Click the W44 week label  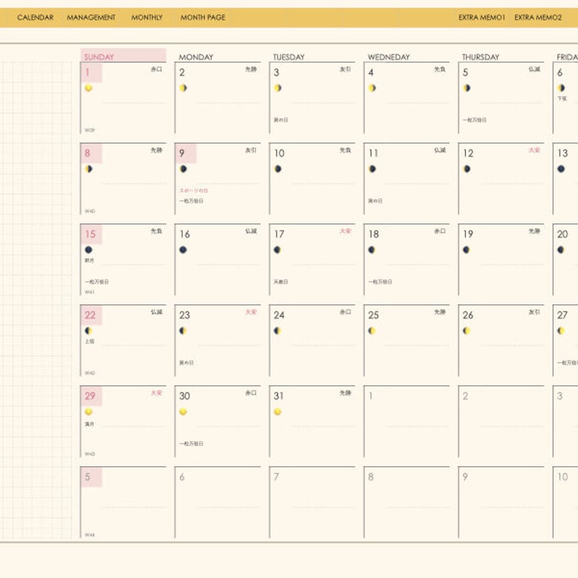point(90,535)
